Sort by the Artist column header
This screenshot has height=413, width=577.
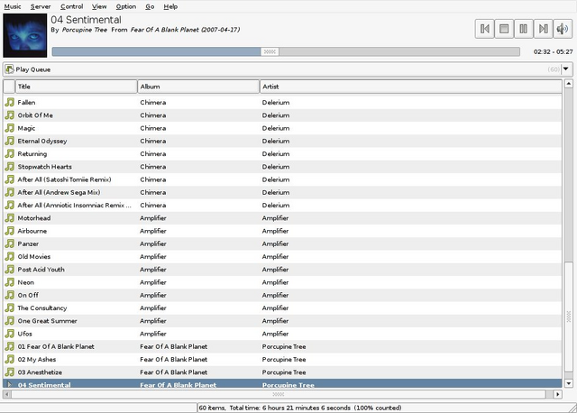pyautogui.click(x=411, y=87)
